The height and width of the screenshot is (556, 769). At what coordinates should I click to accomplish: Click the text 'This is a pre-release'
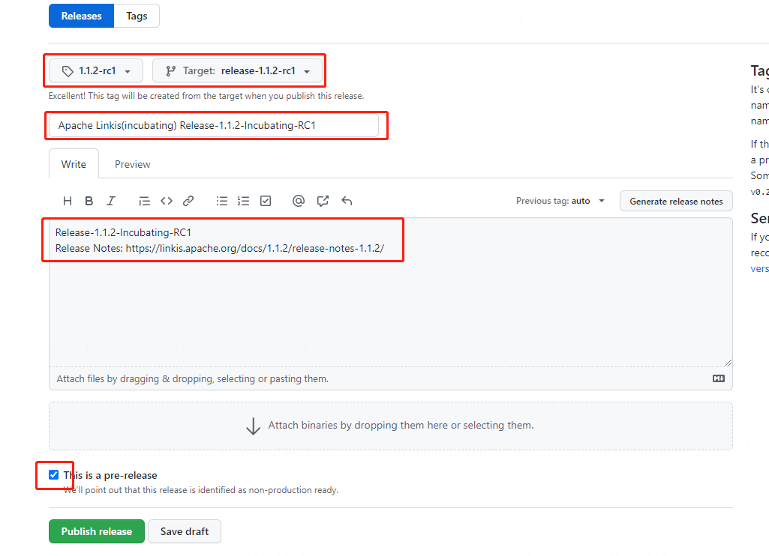click(110, 475)
